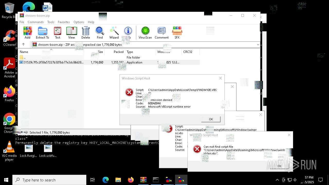This screenshot has width=329, height=185.
Task: Open Google Chrome desktop shortcut
Action: tap(9, 123)
